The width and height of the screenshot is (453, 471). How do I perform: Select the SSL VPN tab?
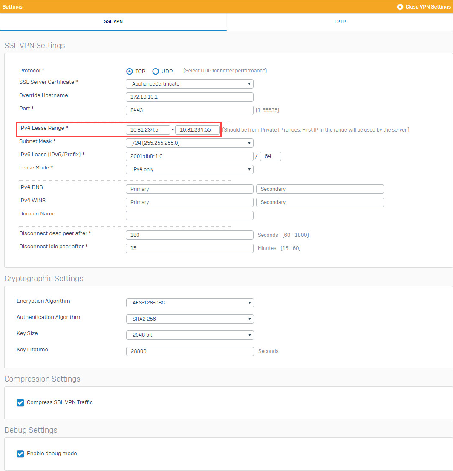[113, 22]
